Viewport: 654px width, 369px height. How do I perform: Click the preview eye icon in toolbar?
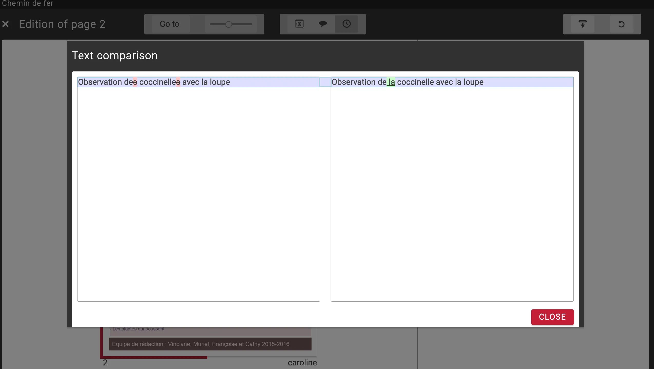(299, 24)
